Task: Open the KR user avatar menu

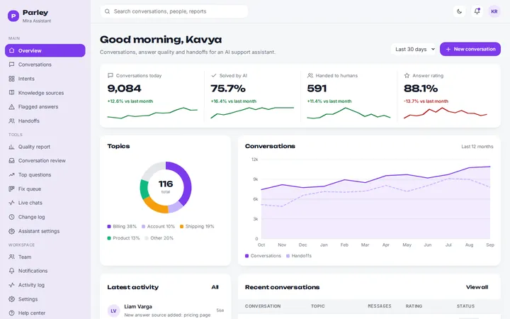Action: 494,11
